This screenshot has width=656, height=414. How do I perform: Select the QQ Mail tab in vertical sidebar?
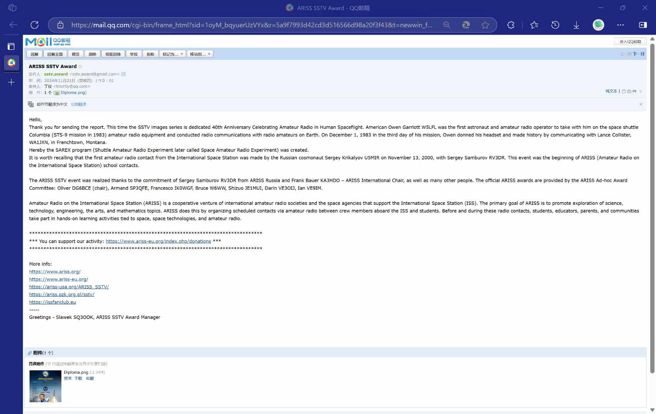12,62
